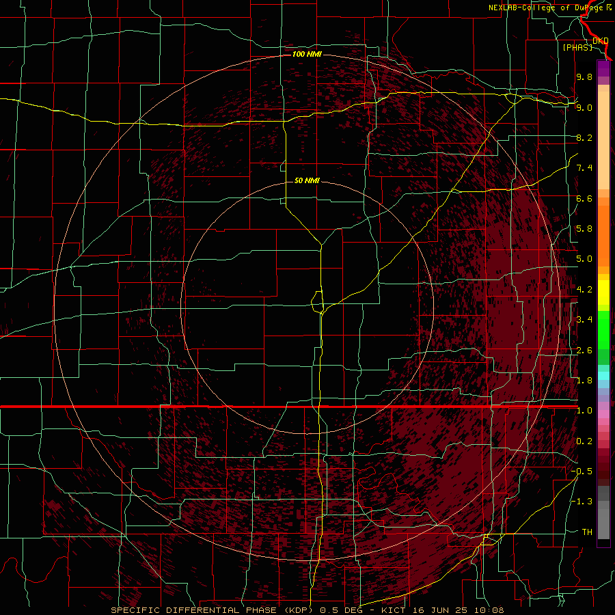Click the 9.8 value on the color scale
The width and height of the screenshot is (615, 615).
584,77
